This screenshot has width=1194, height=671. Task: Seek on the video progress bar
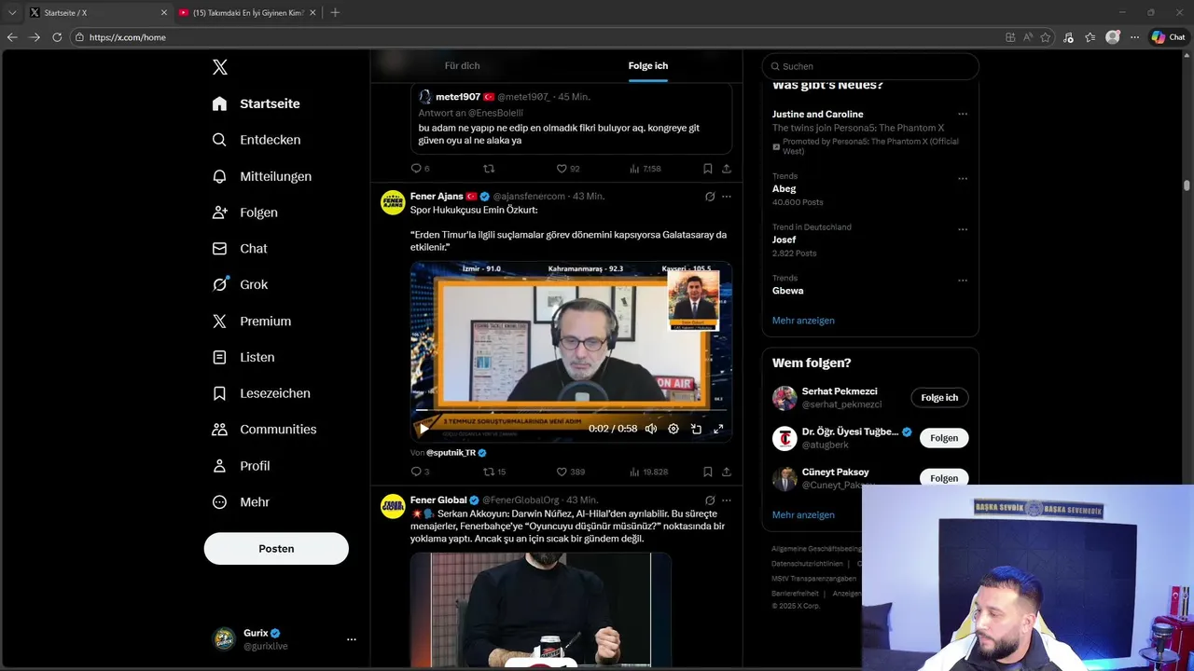click(x=571, y=410)
